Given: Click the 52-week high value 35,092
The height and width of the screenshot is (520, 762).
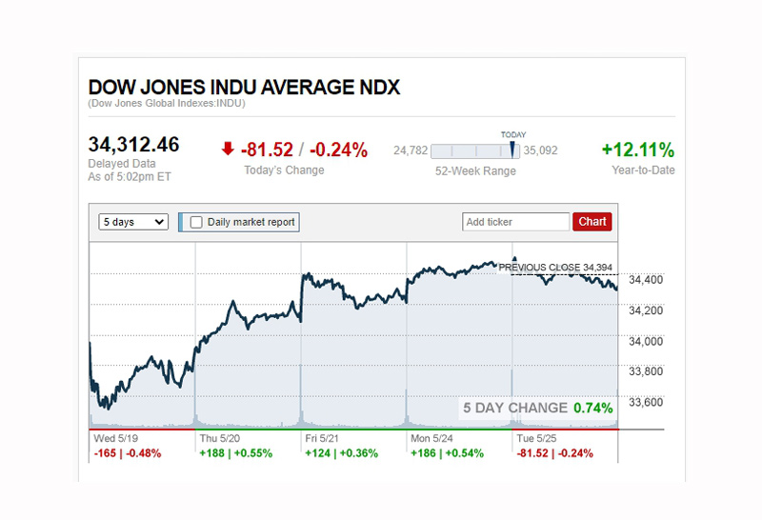Looking at the screenshot, I should 541,150.
